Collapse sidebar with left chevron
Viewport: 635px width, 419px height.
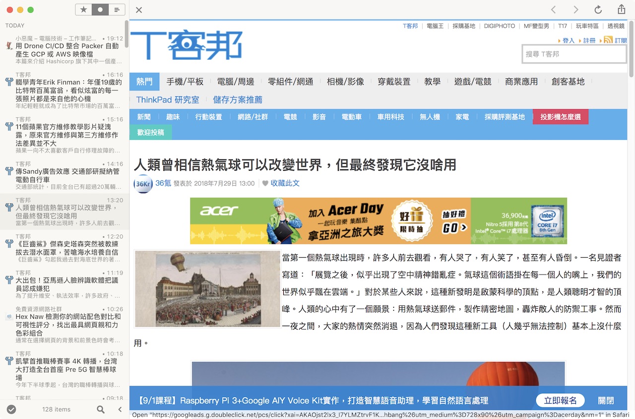click(x=120, y=410)
